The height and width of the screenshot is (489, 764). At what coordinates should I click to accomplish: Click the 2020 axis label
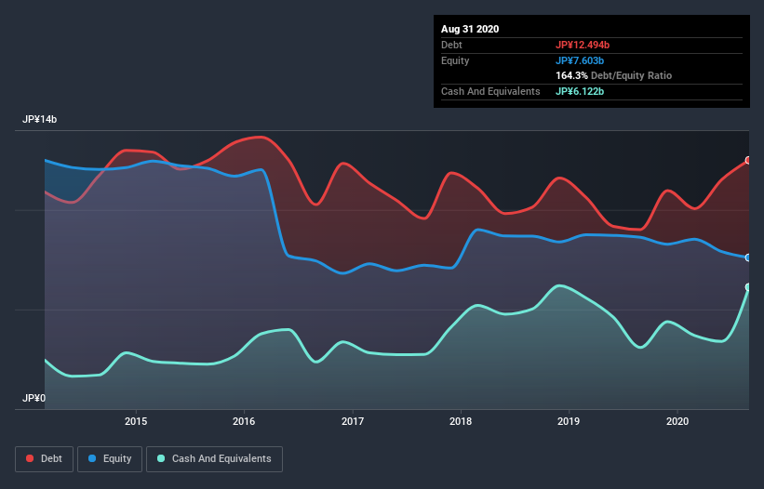point(677,421)
